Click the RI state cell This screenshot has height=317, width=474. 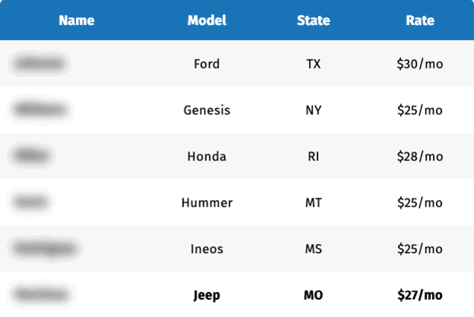pos(313,157)
